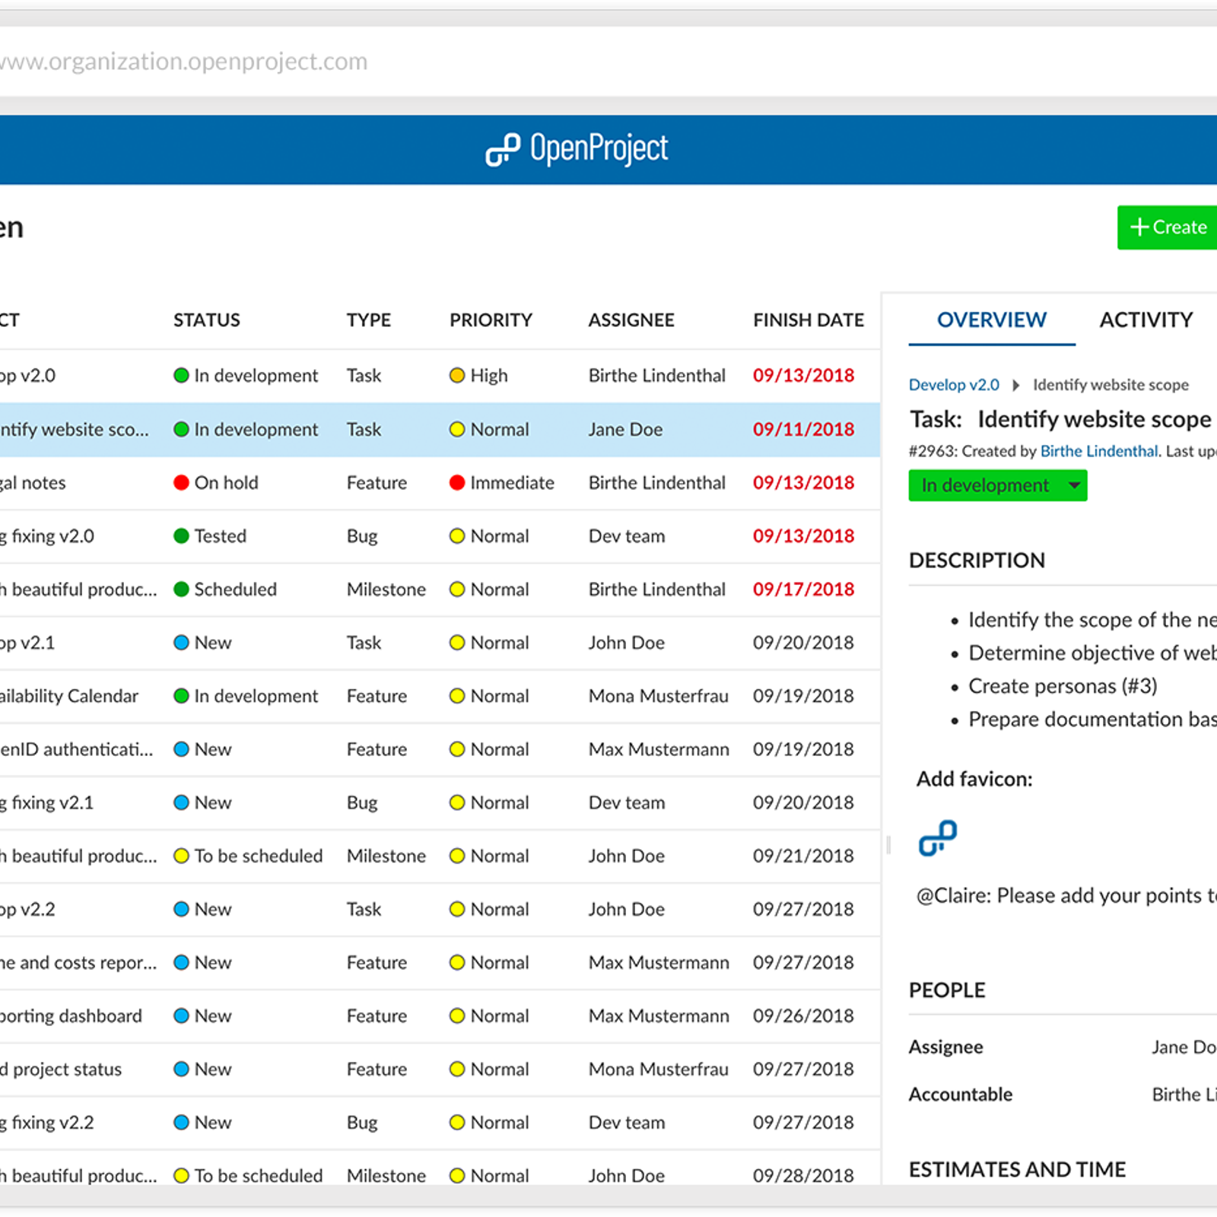Click the OpenProject logo in header
1217x1217 pixels.
pos(577,148)
